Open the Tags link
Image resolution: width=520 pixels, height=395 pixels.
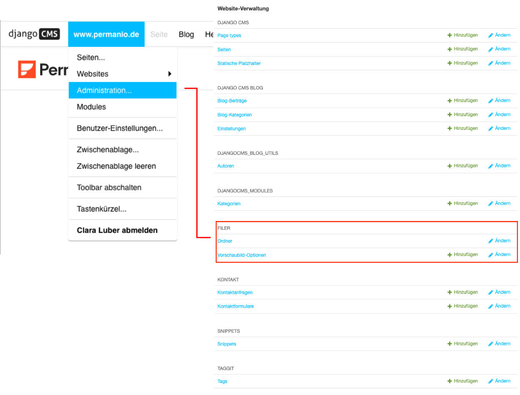tap(222, 381)
